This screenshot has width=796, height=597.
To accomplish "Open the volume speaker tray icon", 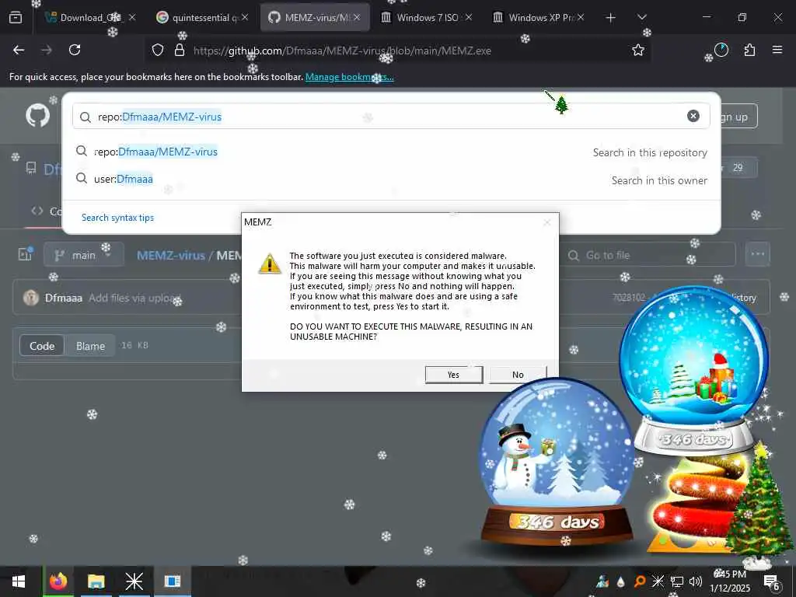I will (696, 581).
